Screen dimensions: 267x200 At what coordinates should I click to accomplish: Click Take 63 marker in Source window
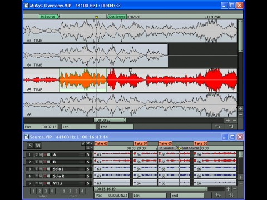[x=101, y=143]
